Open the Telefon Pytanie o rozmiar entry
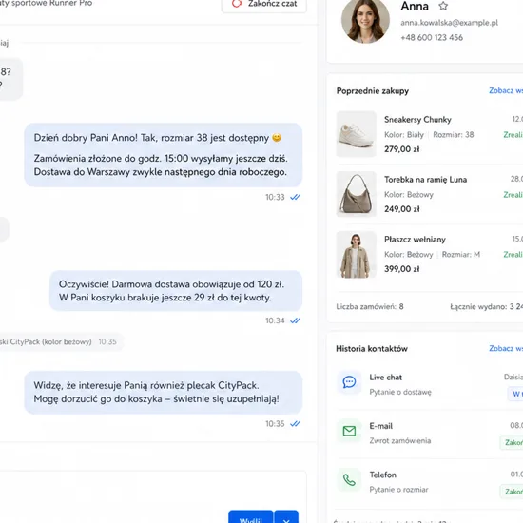 tap(430, 482)
